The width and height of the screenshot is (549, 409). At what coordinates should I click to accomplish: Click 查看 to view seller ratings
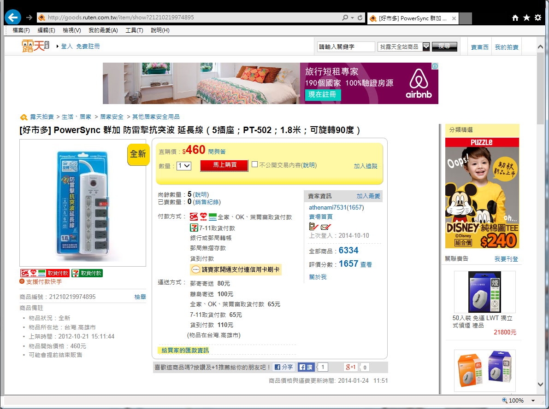click(366, 264)
